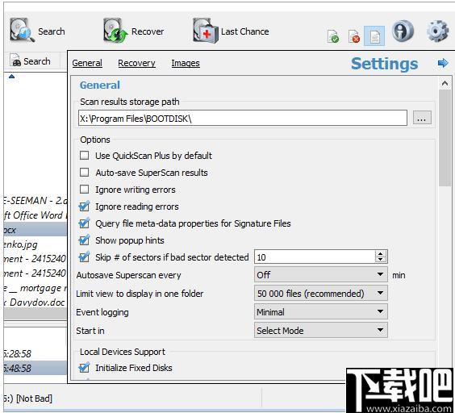
Task: Switch to the General settings tab
Action: 87,63
